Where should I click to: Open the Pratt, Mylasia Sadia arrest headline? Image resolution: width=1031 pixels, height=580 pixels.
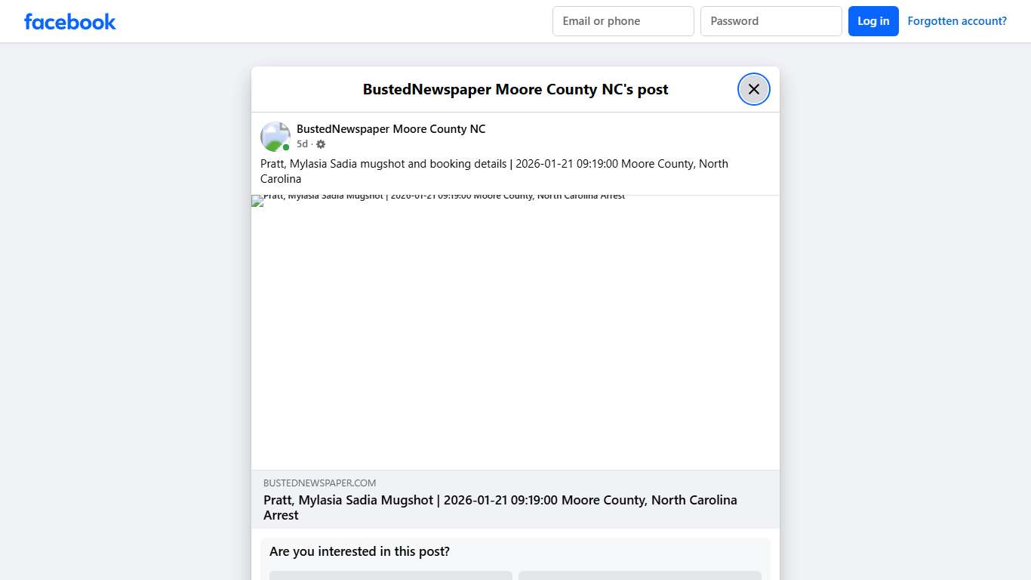click(500, 507)
